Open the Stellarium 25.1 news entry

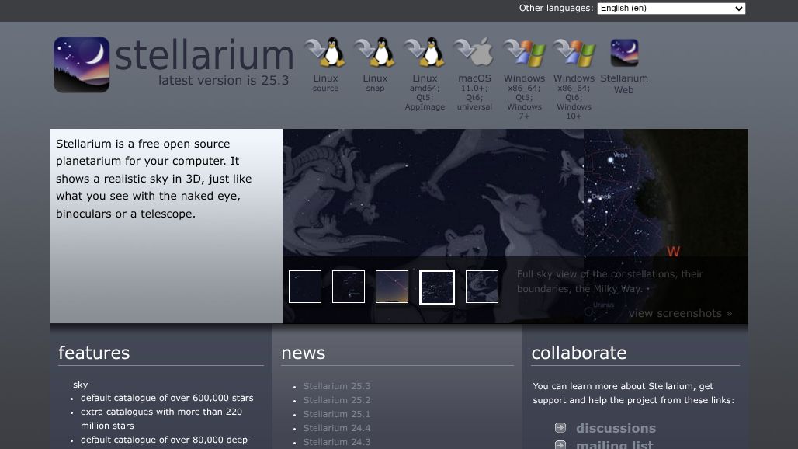(337, 414)
